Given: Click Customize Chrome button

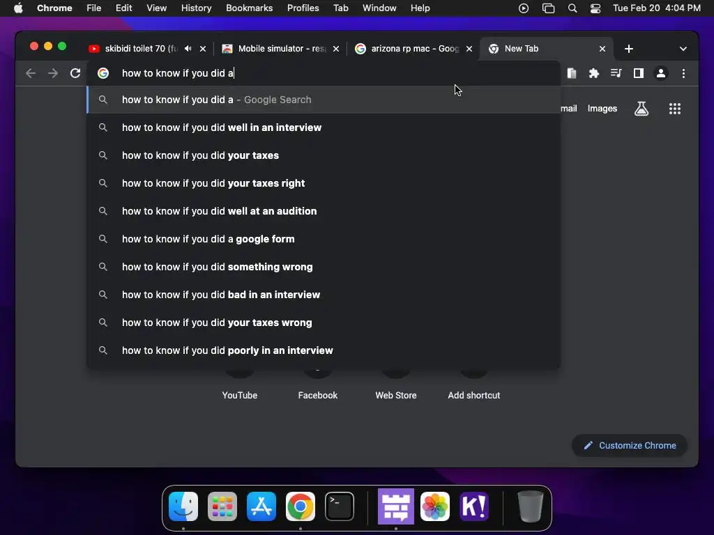Looking at the screenshot, I should [630, 445].
